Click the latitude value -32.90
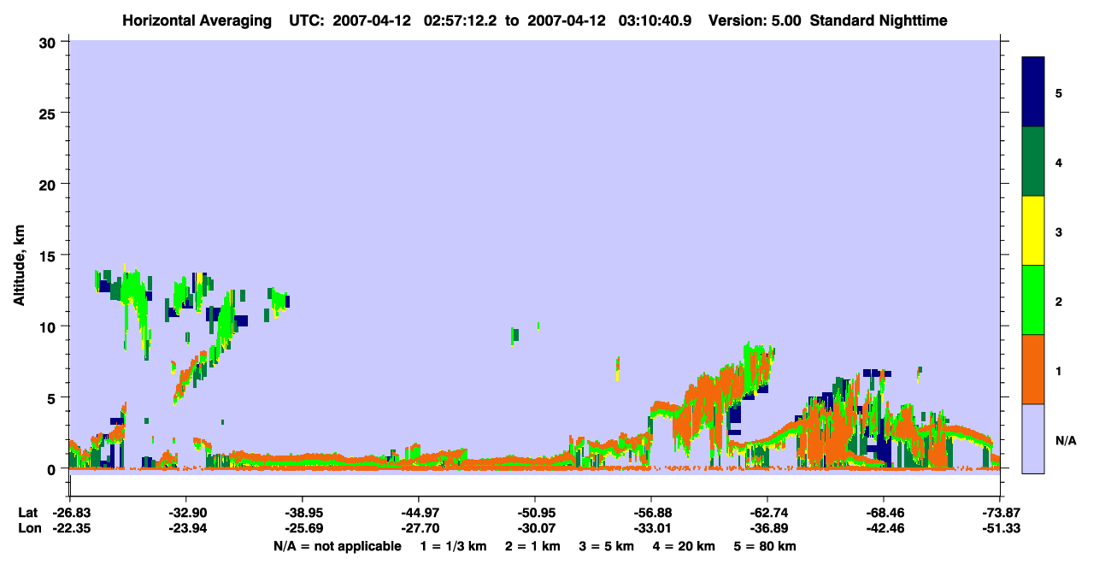The width and height of the screenshot is (1111, 570). (x=186, y=513)
